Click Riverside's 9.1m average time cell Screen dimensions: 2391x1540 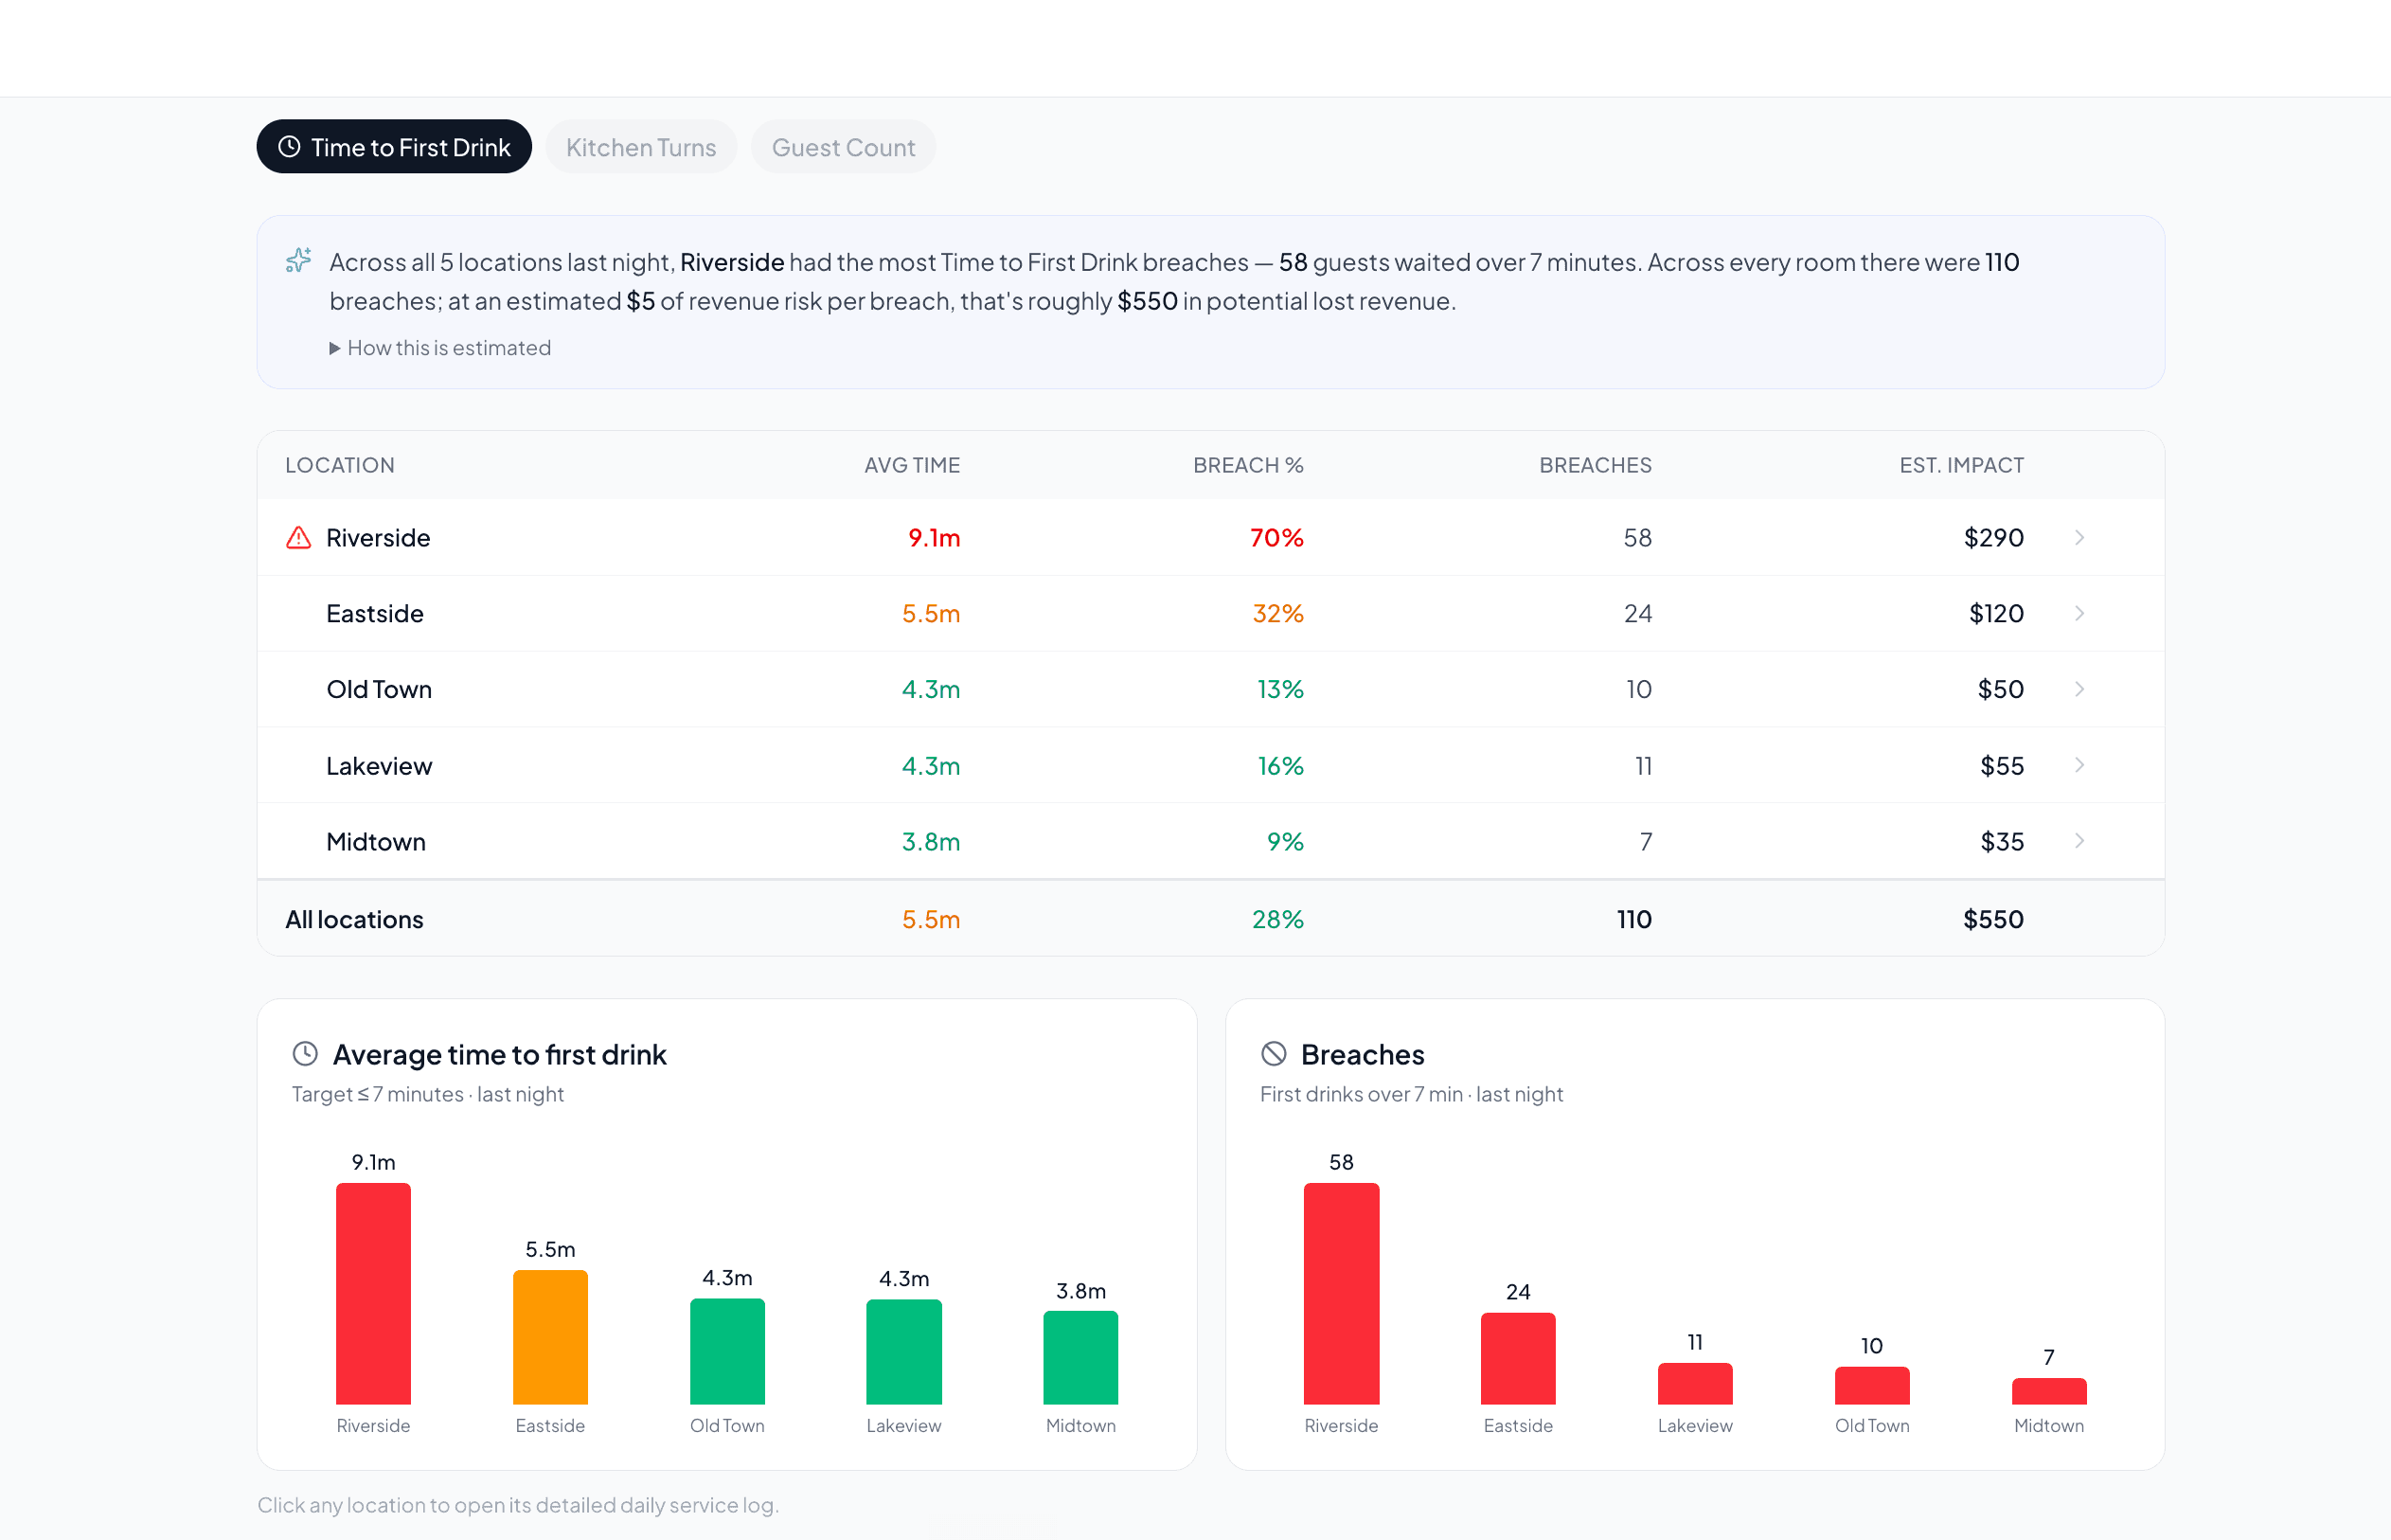coord(934,538)
